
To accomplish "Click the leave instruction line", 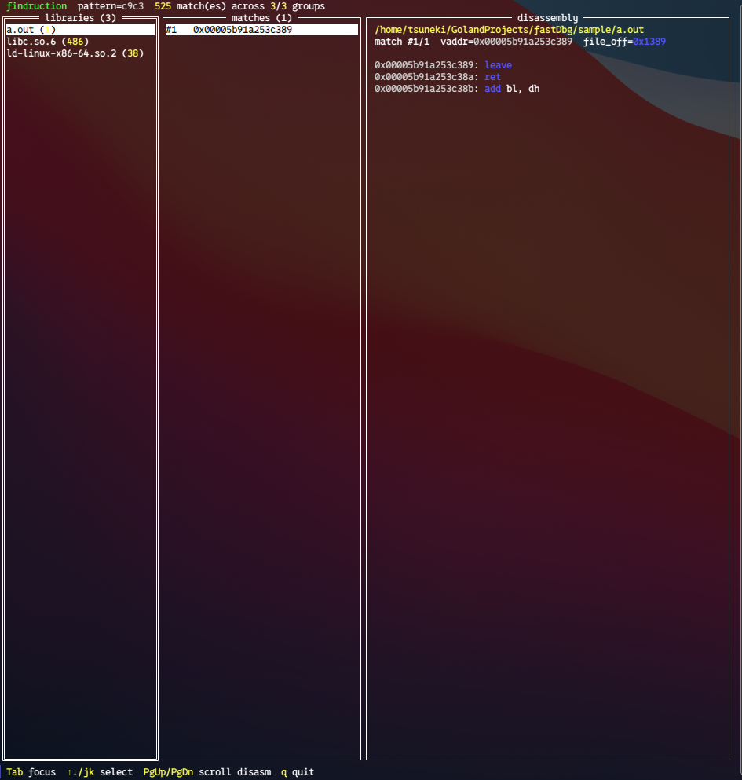I will point(443,65).
